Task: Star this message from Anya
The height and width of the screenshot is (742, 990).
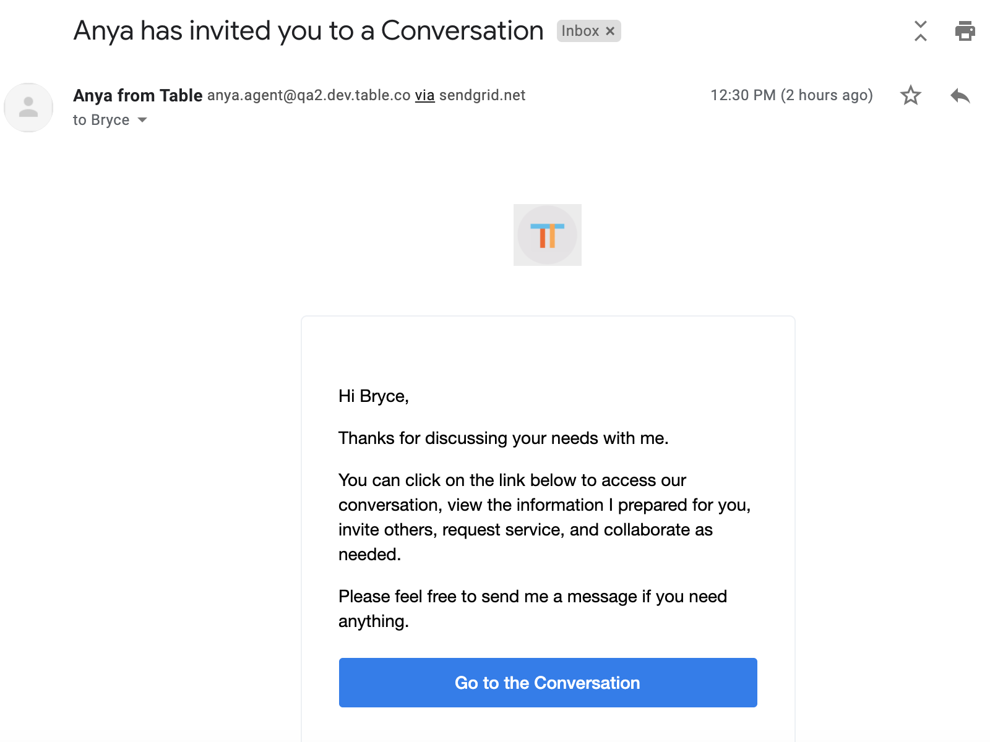Action: click(x=910, y=95)
